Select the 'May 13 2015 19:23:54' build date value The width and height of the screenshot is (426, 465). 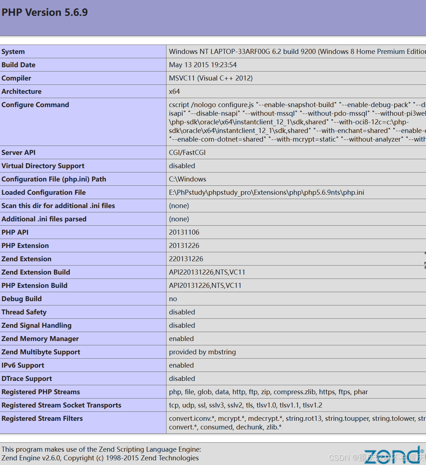pos(203,65)
